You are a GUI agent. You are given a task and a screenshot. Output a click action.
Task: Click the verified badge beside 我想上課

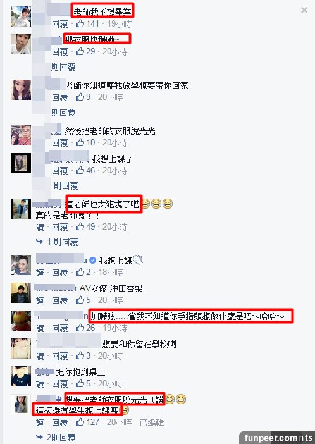92,261
